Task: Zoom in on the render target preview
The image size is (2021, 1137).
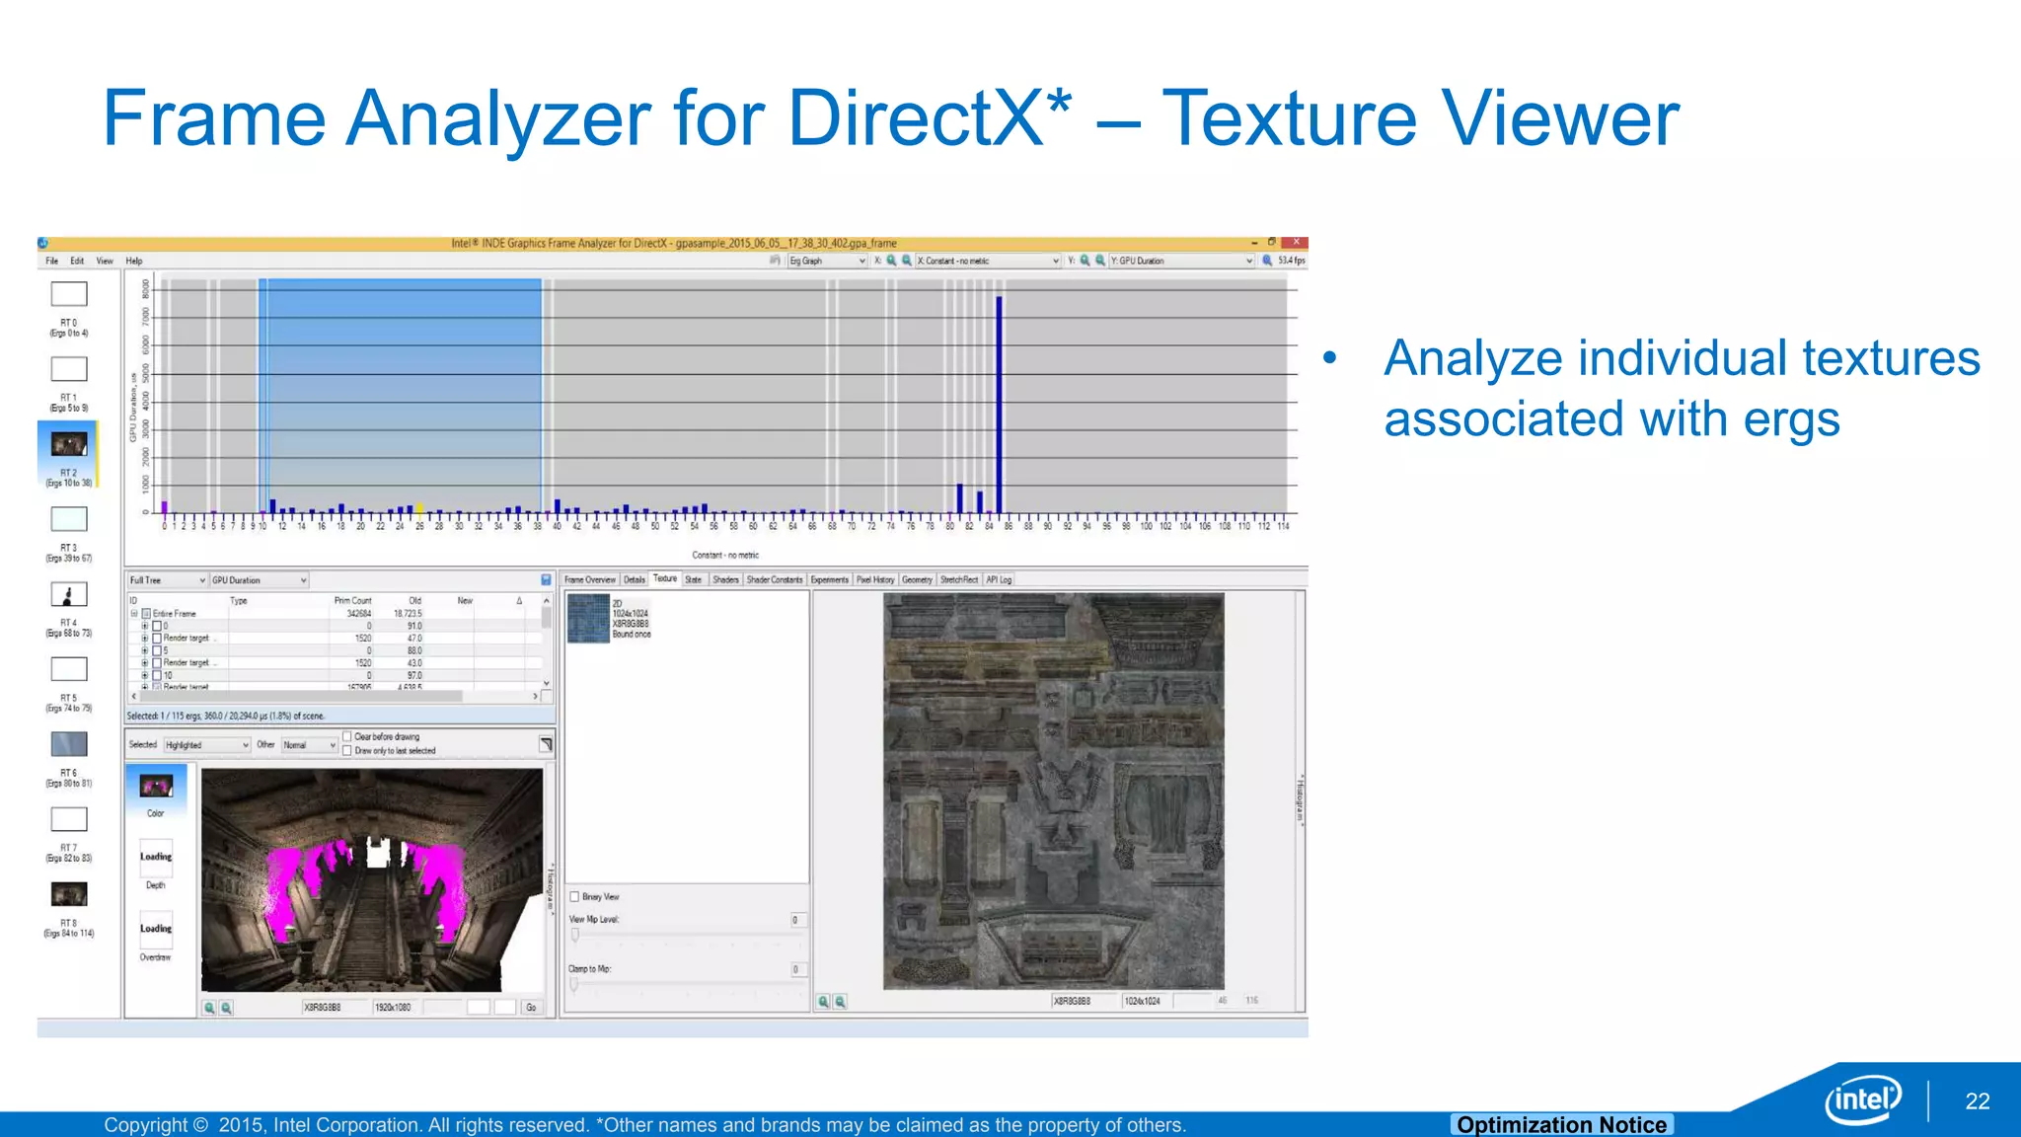Action: tap(209, 1008)
